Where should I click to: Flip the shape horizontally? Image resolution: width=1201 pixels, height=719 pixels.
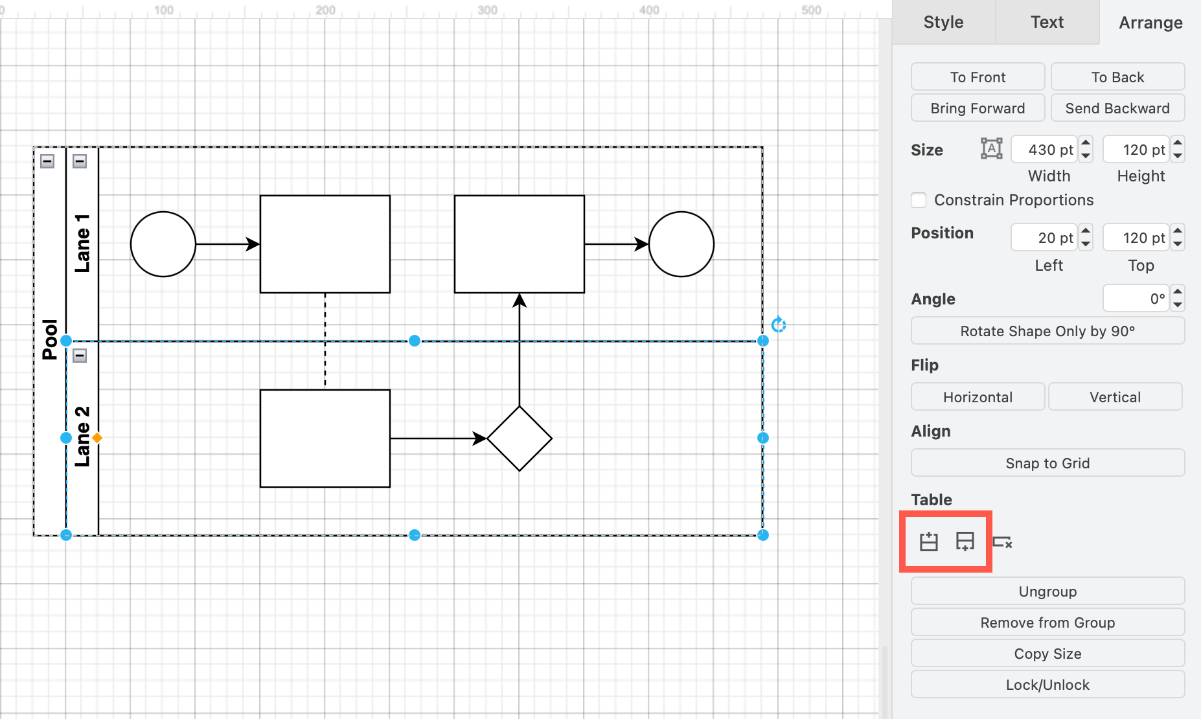978,396
